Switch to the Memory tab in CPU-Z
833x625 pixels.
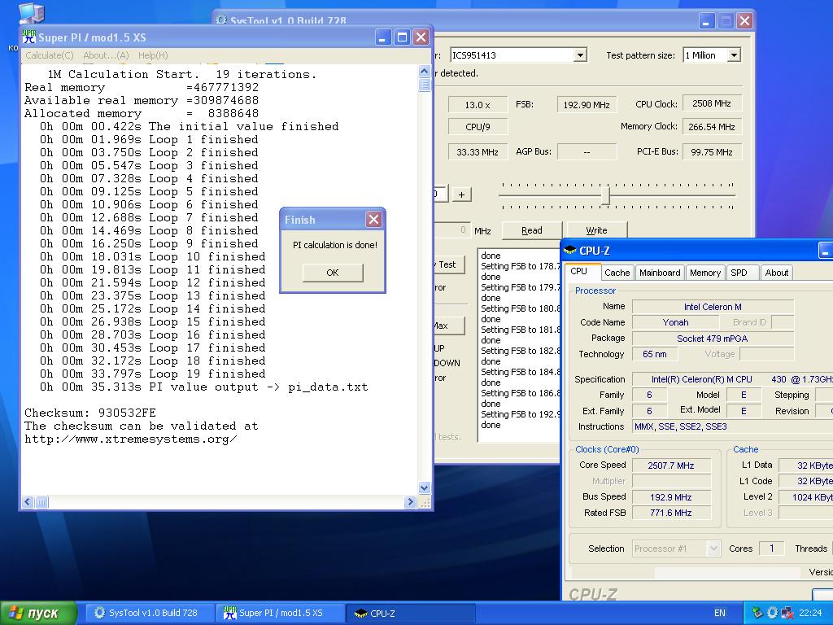705,273
